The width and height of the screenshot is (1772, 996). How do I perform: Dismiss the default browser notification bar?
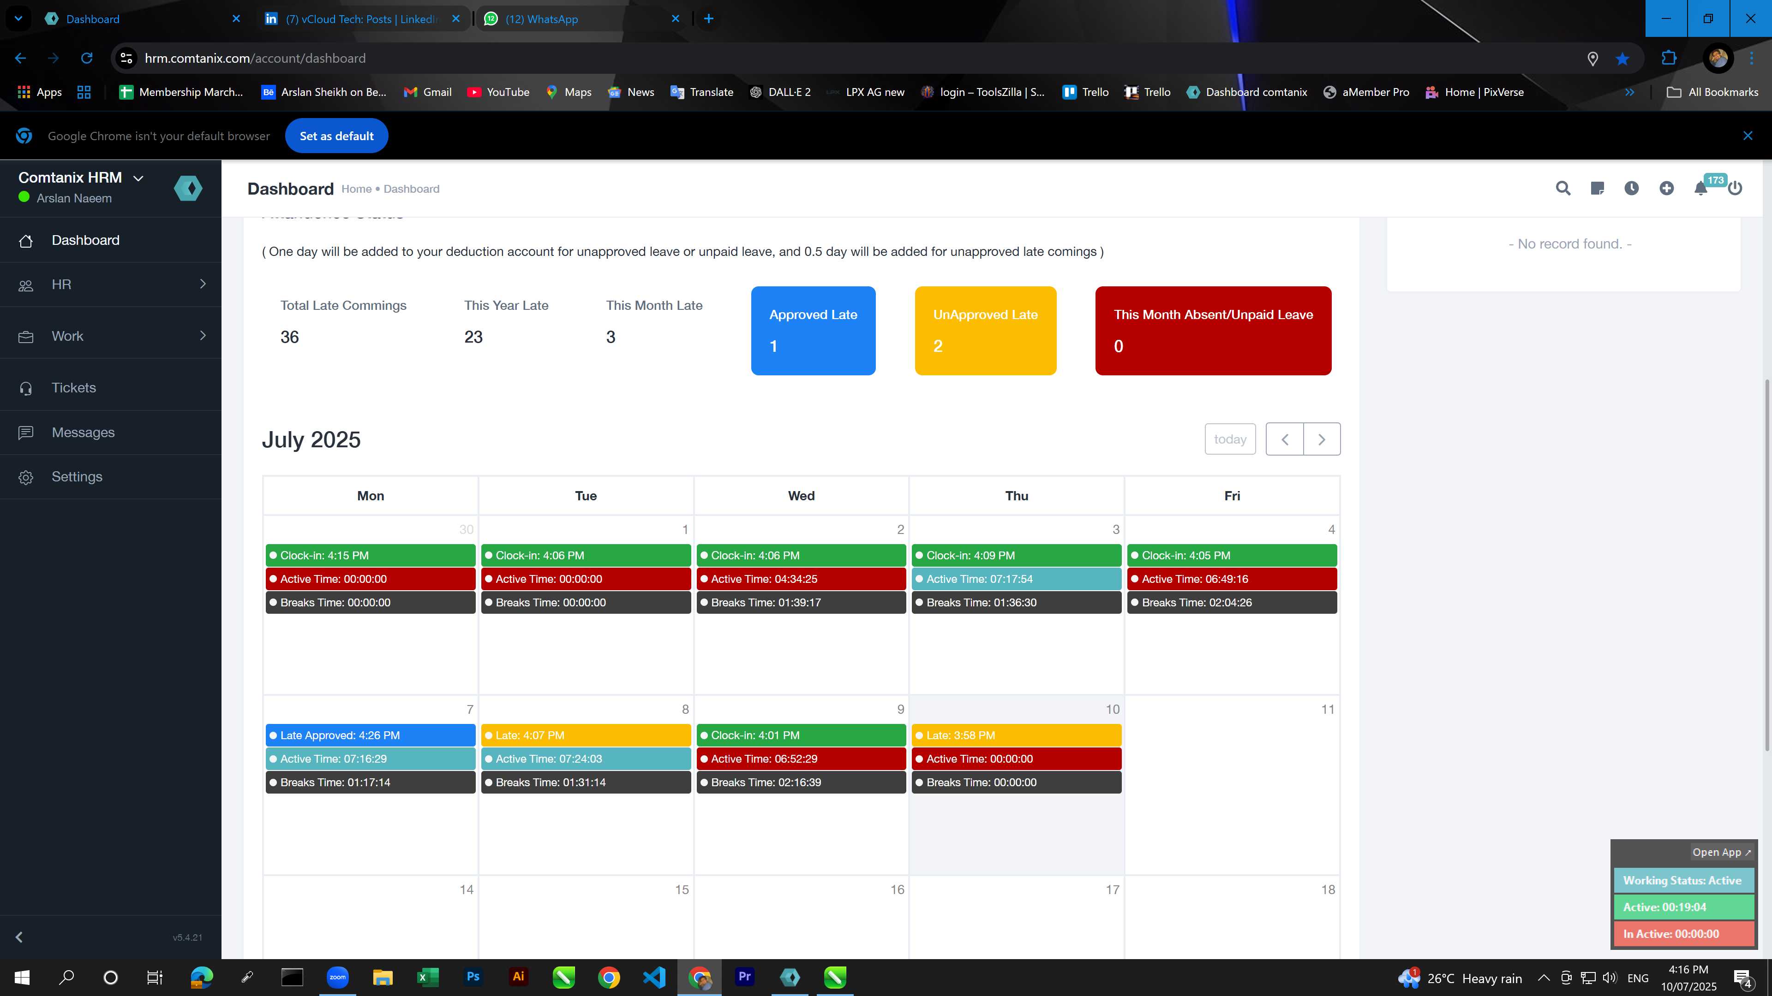[1748, 136]
